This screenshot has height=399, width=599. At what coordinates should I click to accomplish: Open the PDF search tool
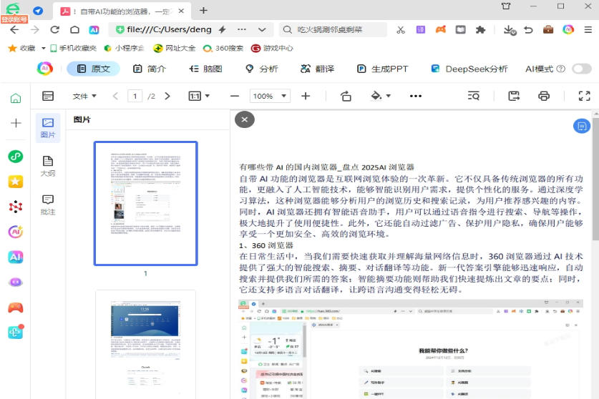tap(473, 96)
